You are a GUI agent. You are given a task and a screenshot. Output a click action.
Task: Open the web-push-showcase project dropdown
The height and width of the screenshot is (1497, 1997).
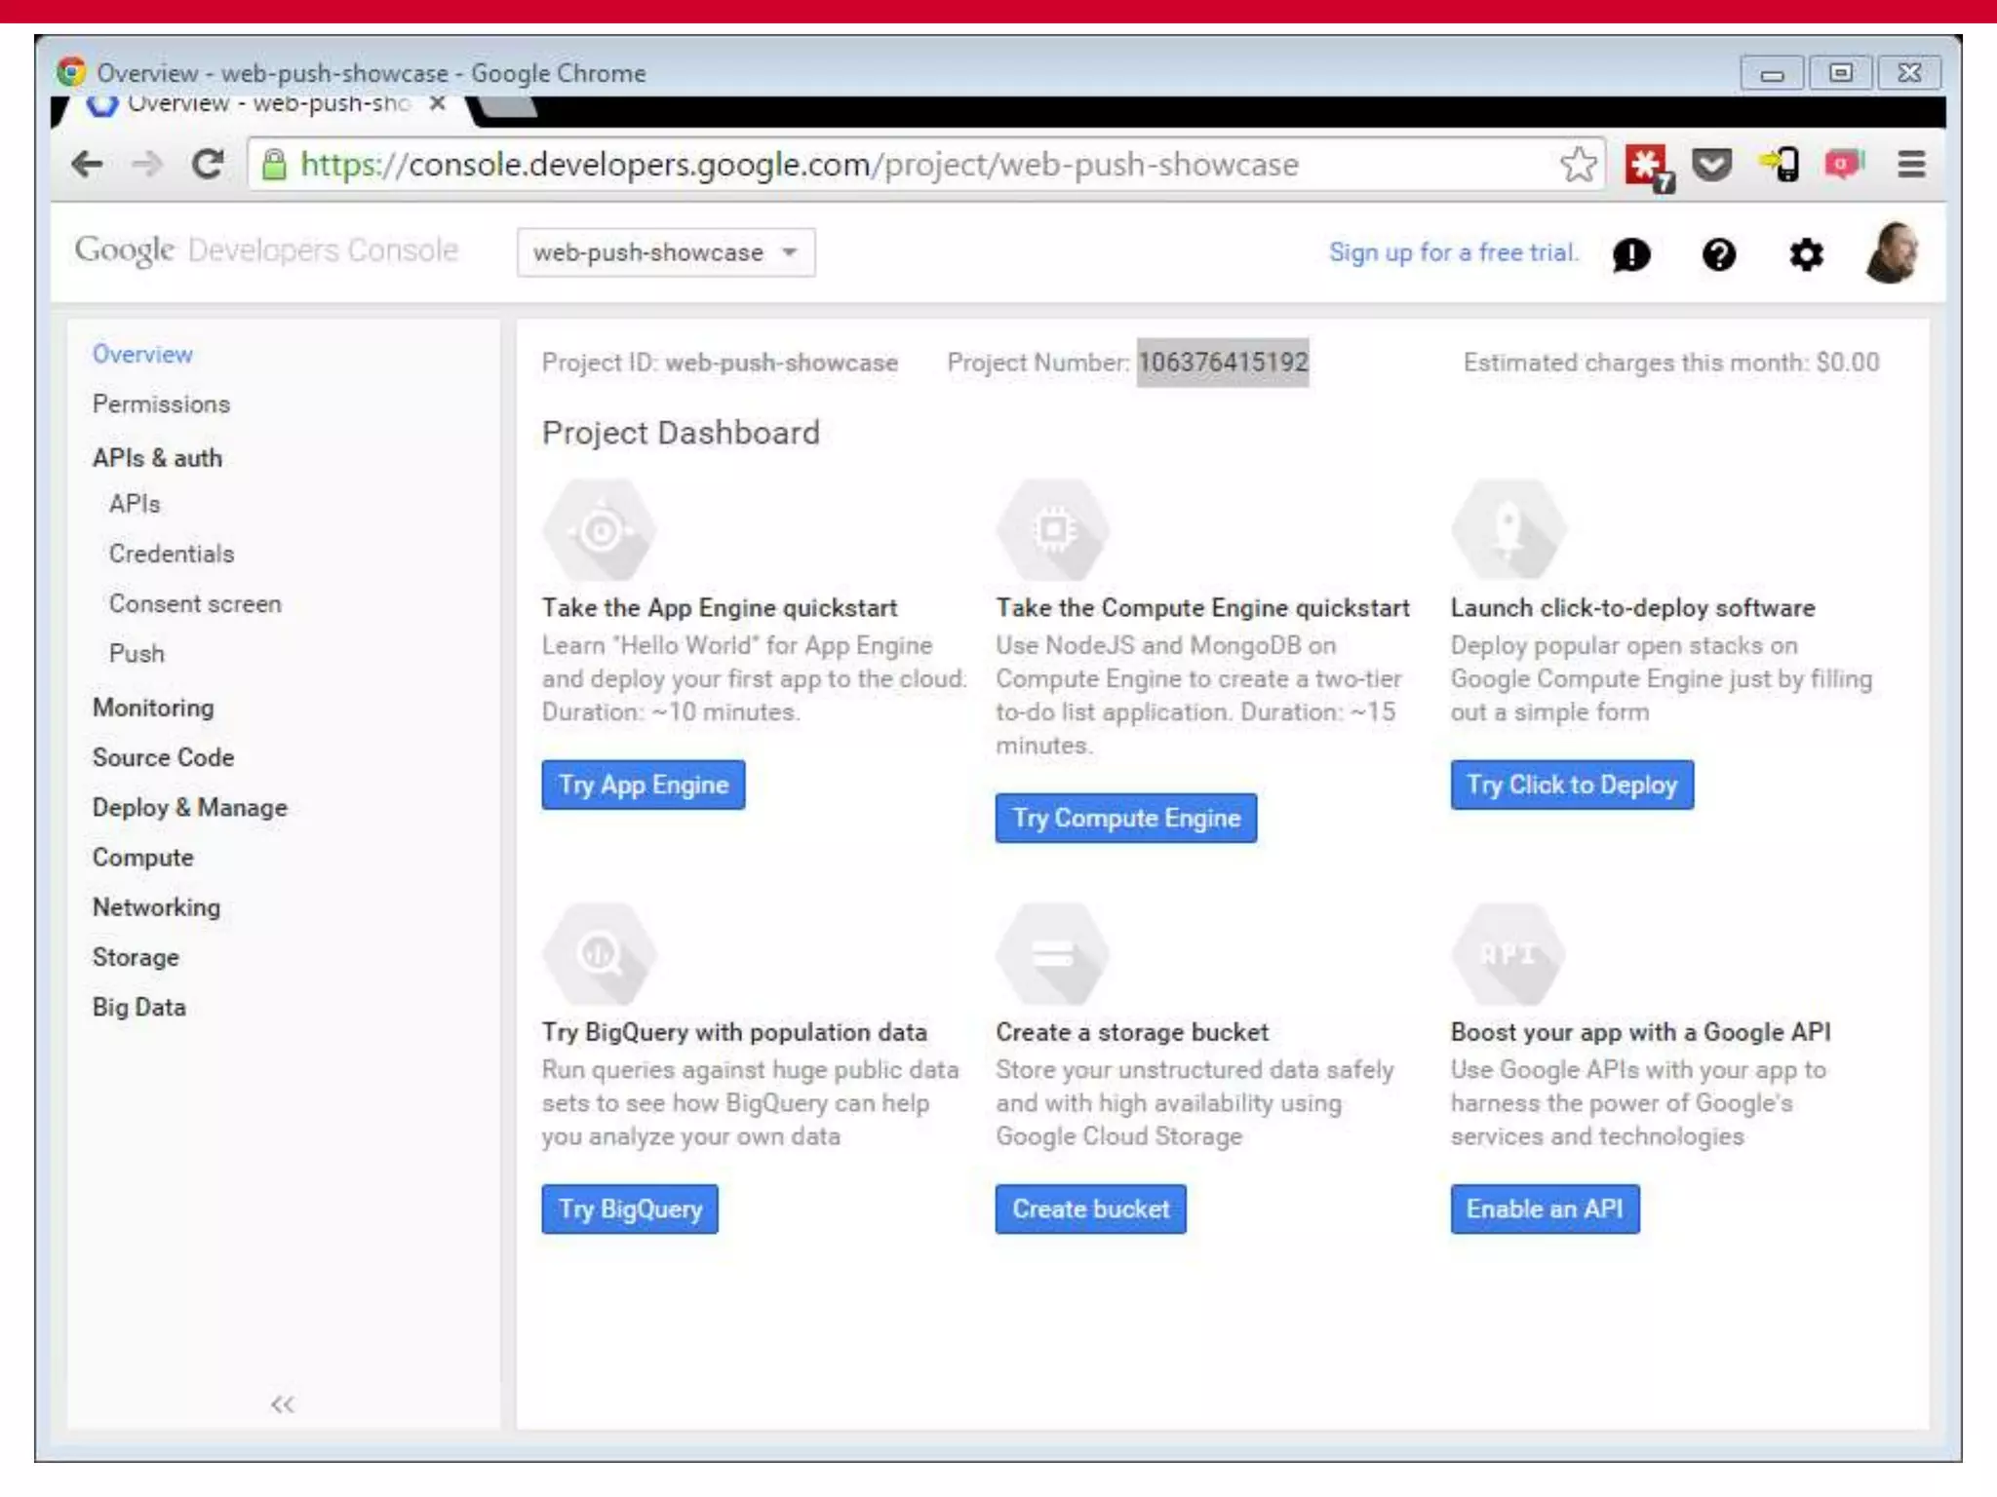(666, 252)
